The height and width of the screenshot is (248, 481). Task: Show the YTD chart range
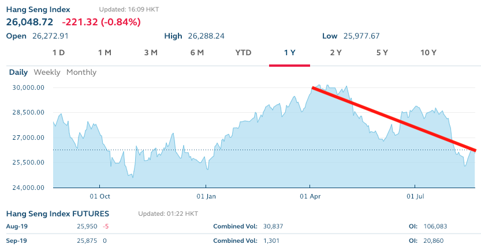click(x=243, y=53)
